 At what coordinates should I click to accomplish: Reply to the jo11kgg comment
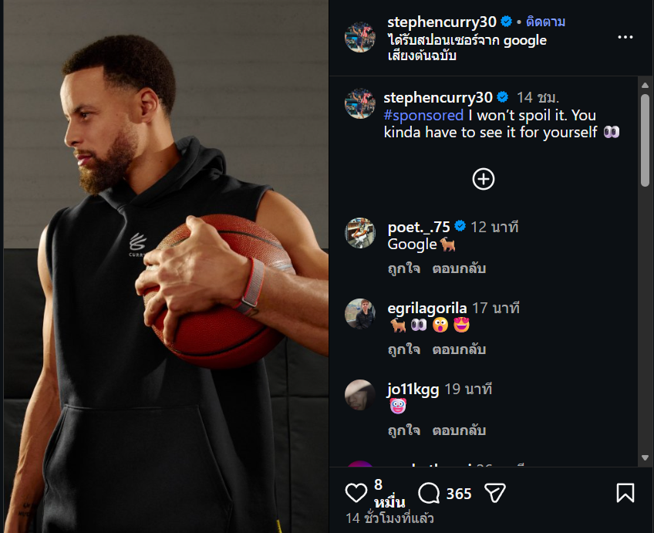point(459,430)
